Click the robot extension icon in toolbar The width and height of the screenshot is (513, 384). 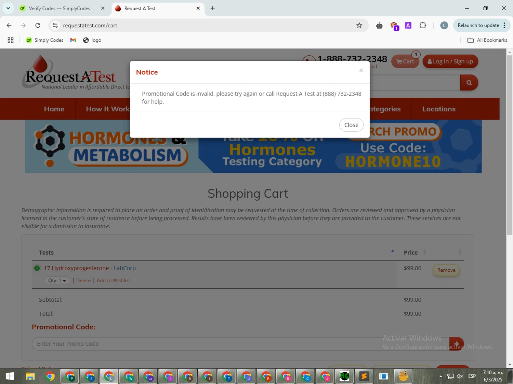coord(379,25)
